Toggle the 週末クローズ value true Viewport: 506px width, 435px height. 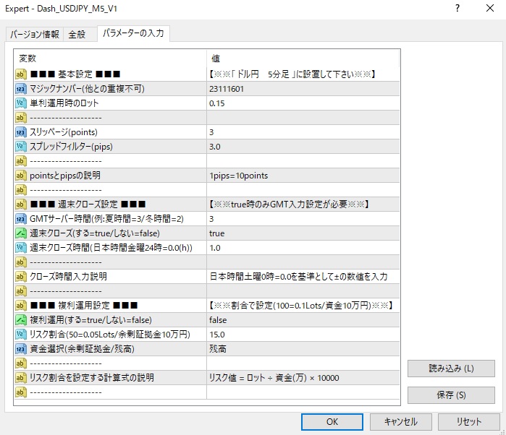(303, 233)
